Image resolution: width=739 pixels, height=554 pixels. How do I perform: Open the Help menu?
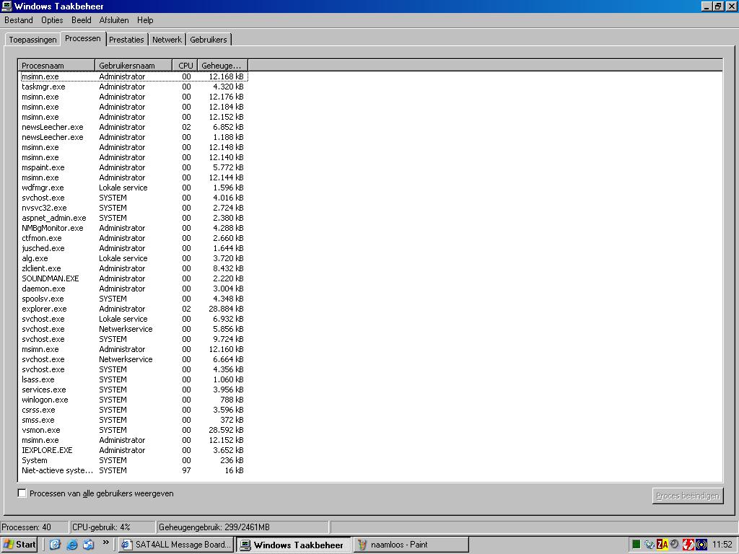coord(145,20)
